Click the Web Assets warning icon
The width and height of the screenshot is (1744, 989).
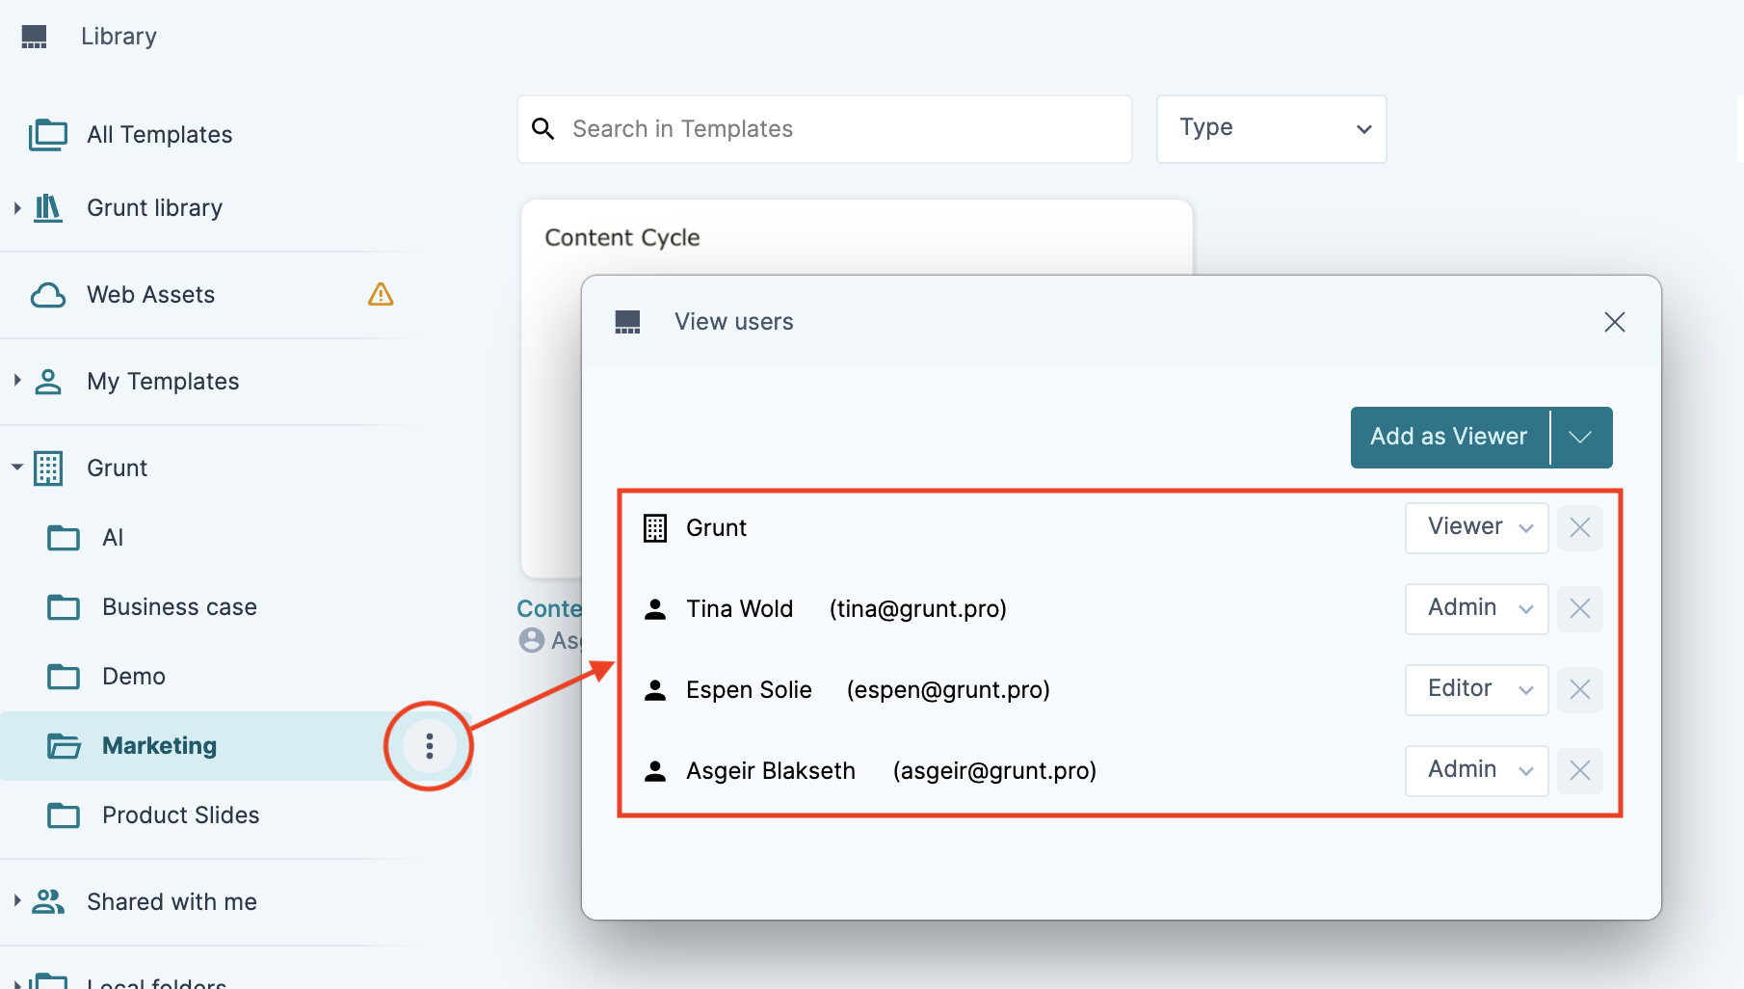pos(381,294)
